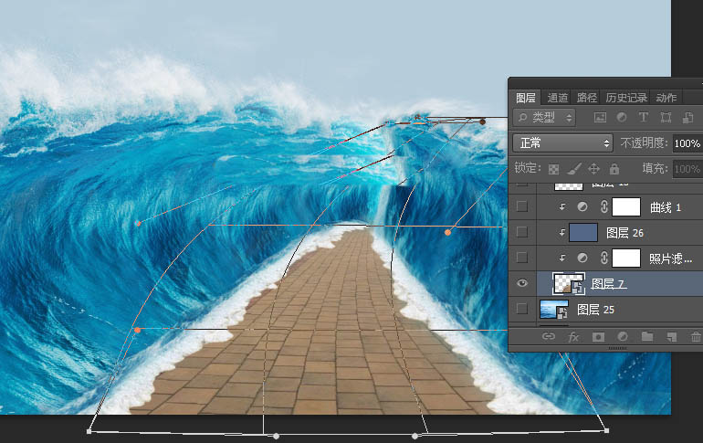This screenshot has width=703, height=443.
Task: Open the fx layer style menu
Action: pos(573,336)
